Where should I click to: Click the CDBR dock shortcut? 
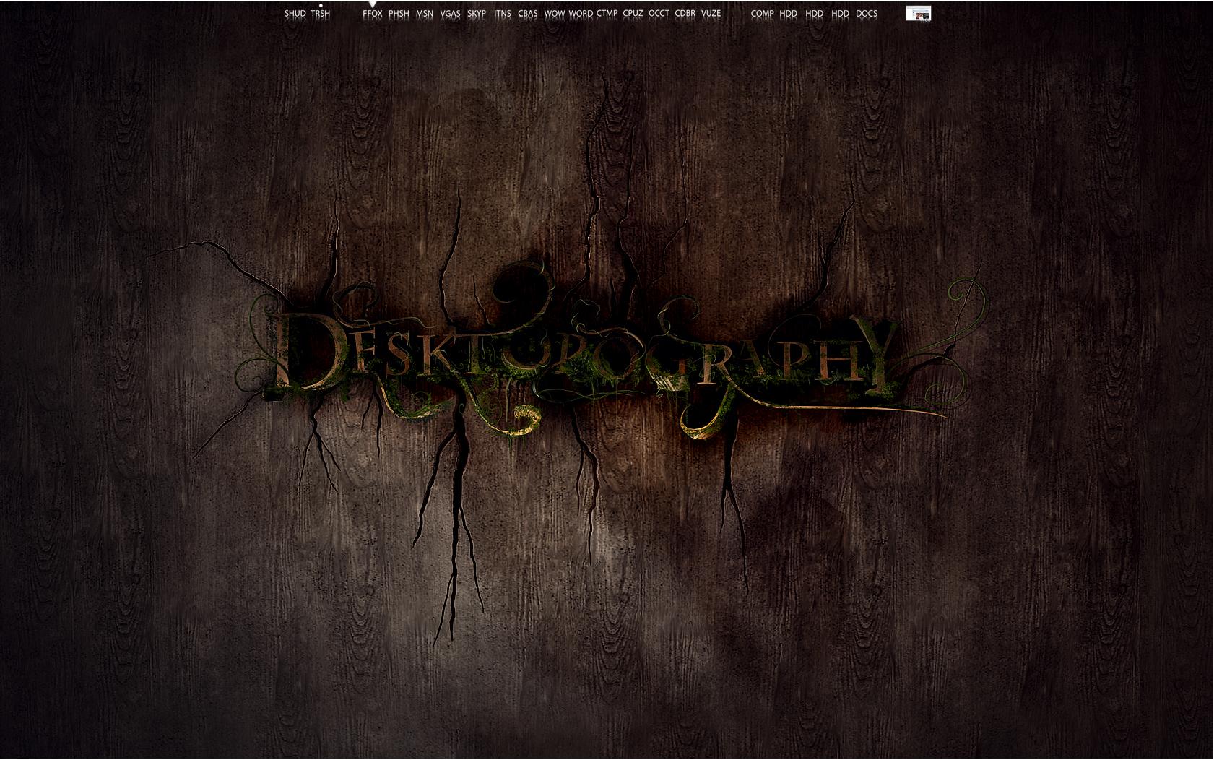pyautogui.click(x=685, y=14)
